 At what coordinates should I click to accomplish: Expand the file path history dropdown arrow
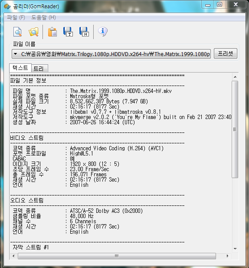pos(16,54)
